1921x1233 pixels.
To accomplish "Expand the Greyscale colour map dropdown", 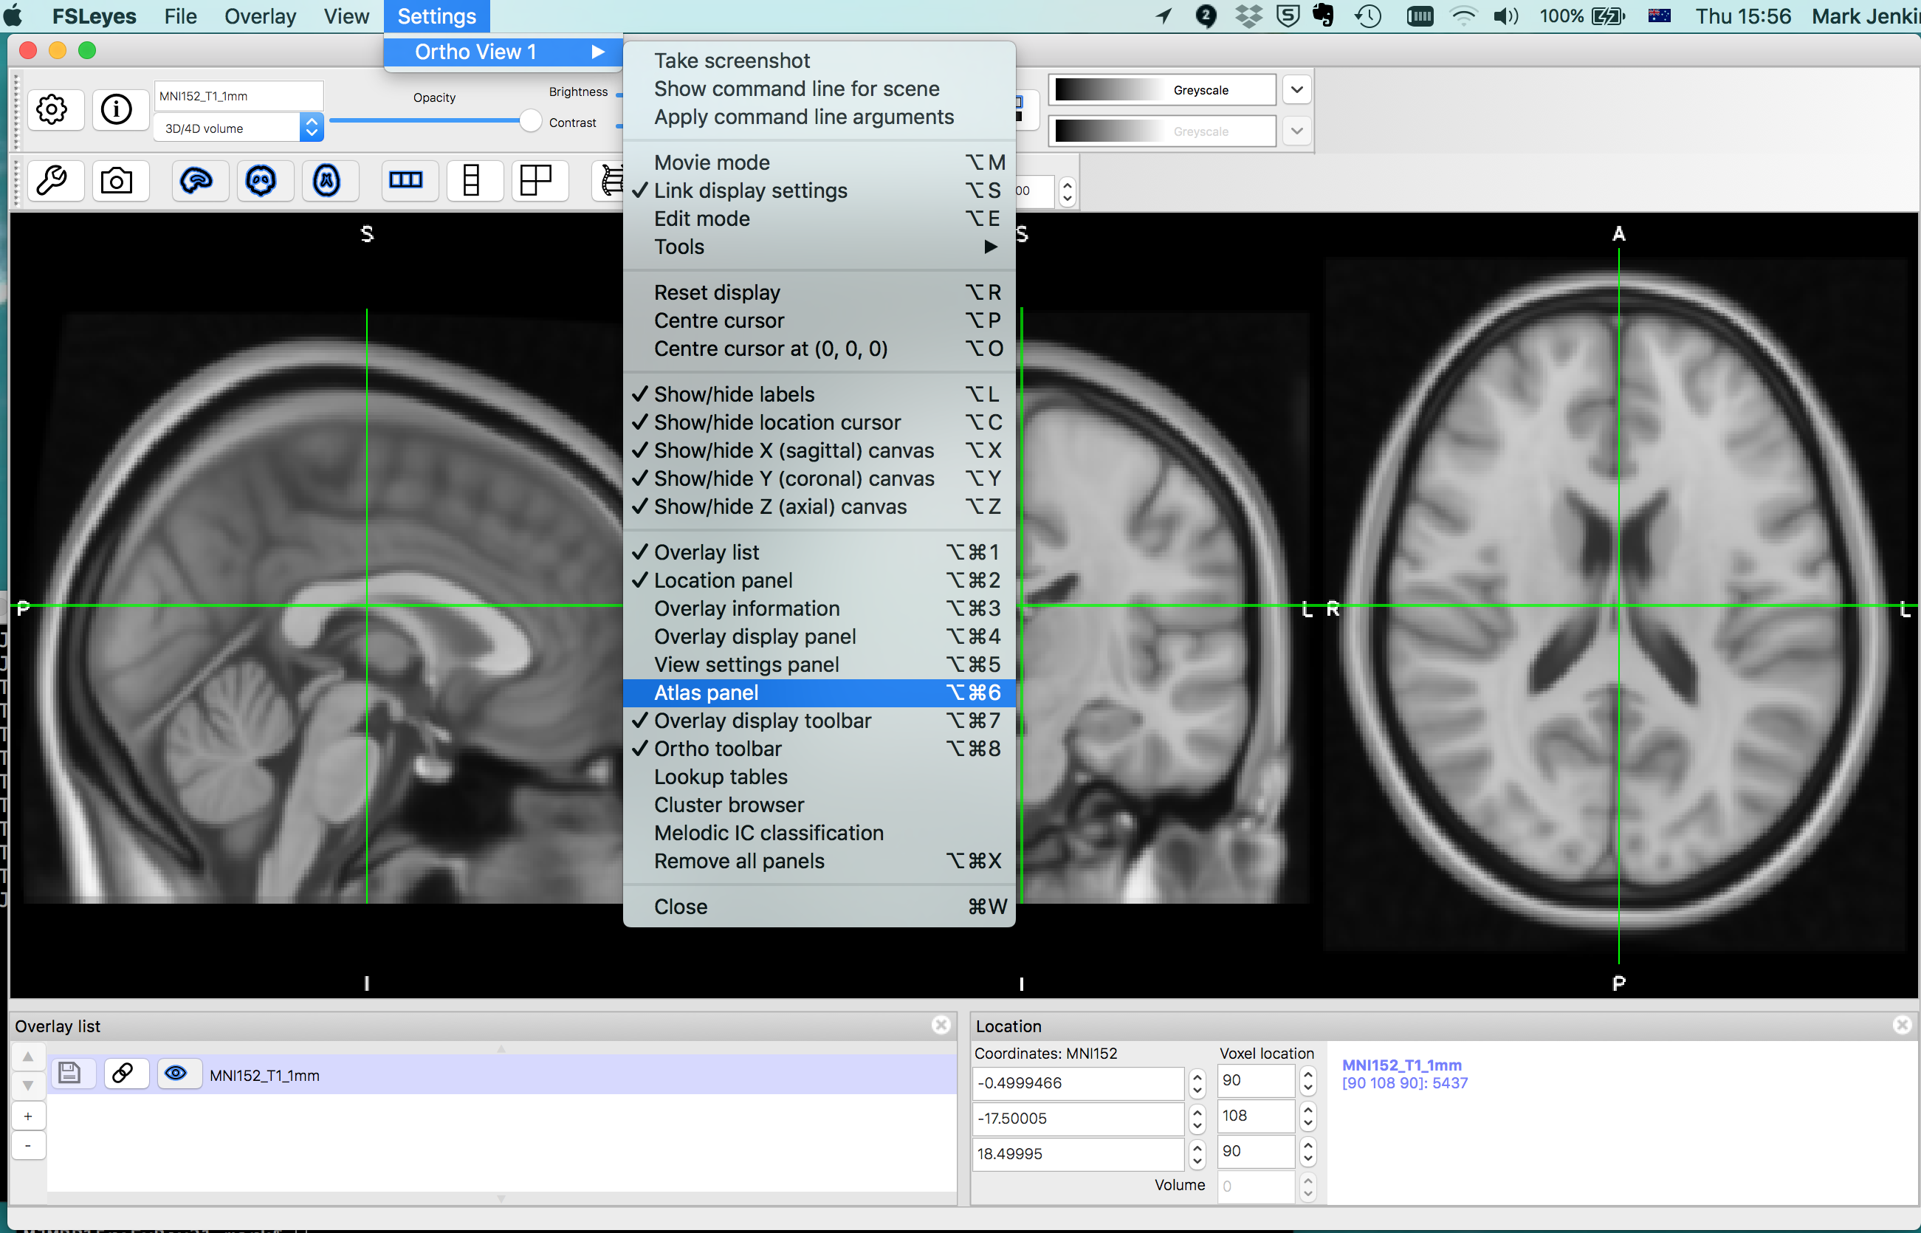I will [x=1296, y=89].
